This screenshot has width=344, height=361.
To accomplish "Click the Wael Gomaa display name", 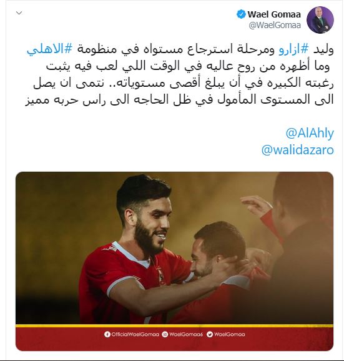I will click(x=274, y=14).
